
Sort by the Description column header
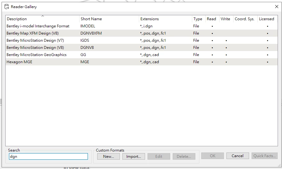[43, 19]
